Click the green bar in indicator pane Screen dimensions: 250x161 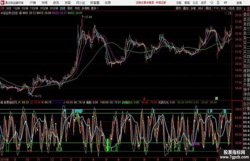coord(107,145)
